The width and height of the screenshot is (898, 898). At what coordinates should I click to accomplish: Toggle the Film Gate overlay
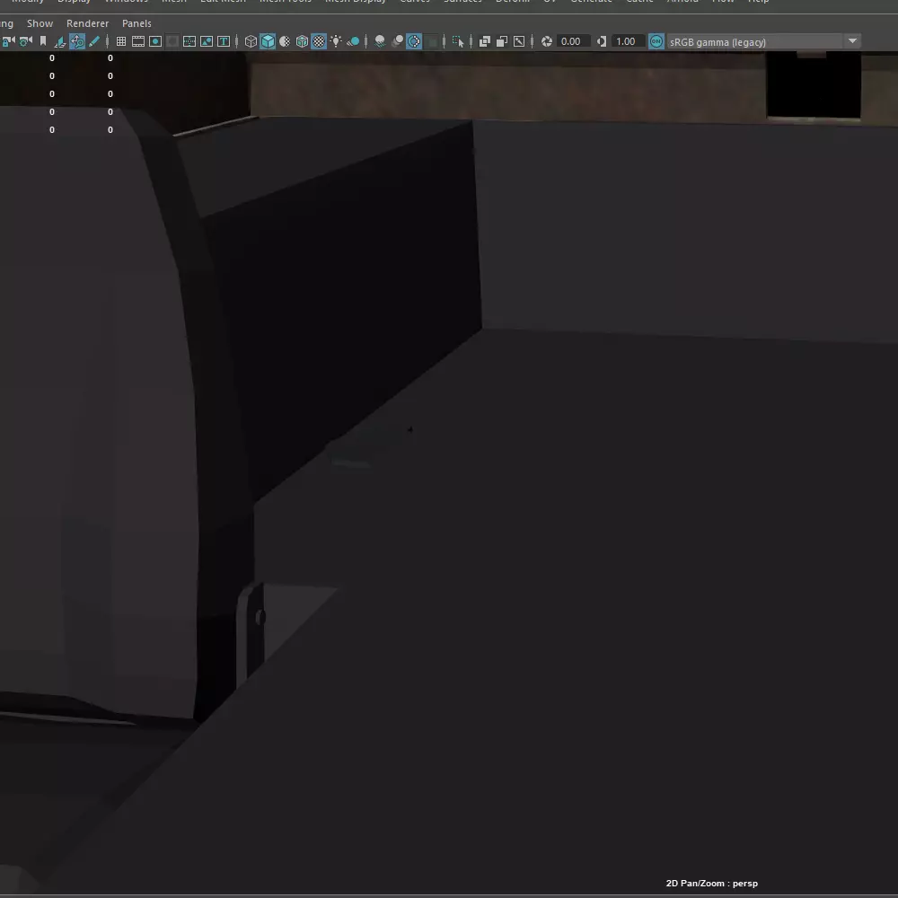pyautogui.click(x=138, y=41)
